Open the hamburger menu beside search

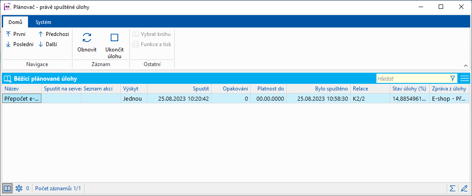(x=464, y=78)
